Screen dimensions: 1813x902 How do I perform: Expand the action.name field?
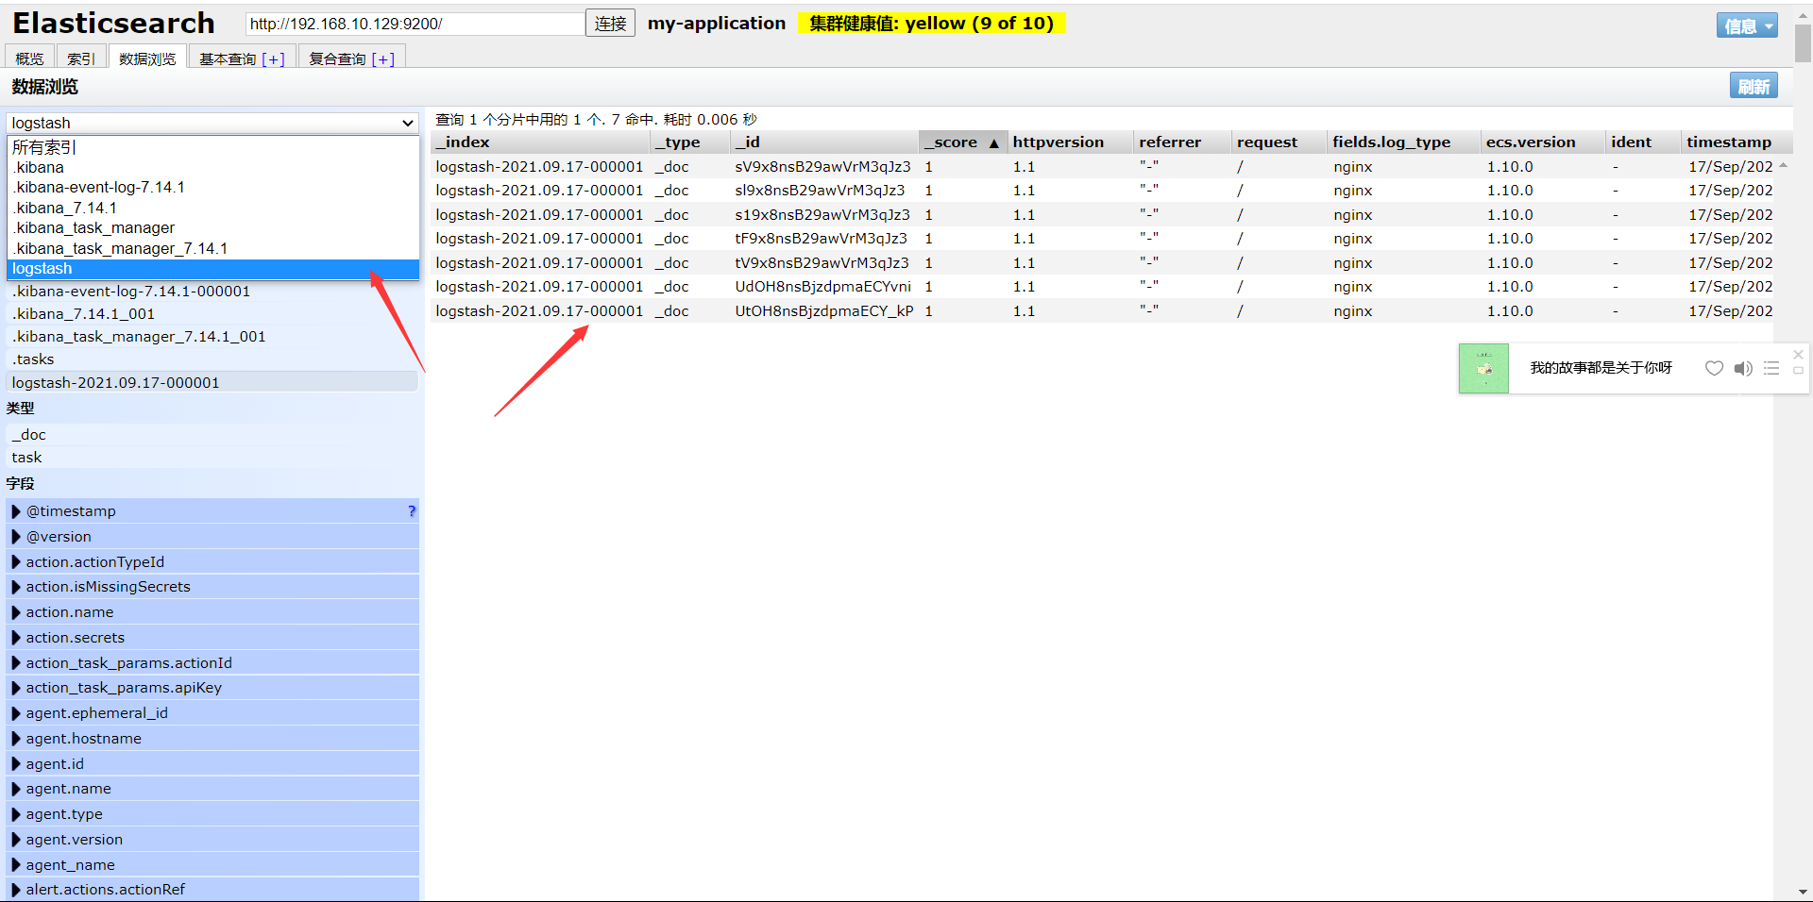tap(16, 612)
